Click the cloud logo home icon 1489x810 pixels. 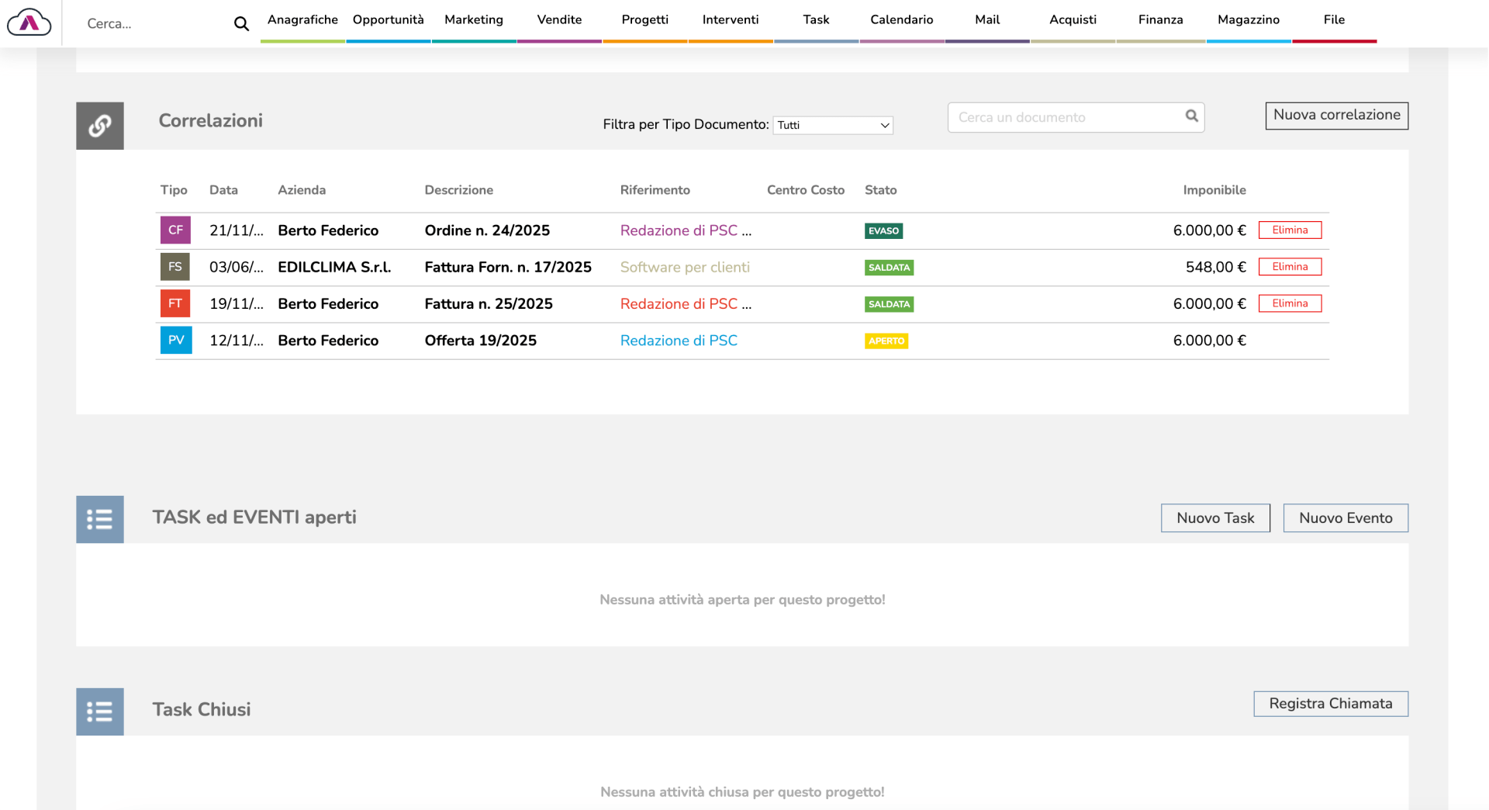click(29, 22)
